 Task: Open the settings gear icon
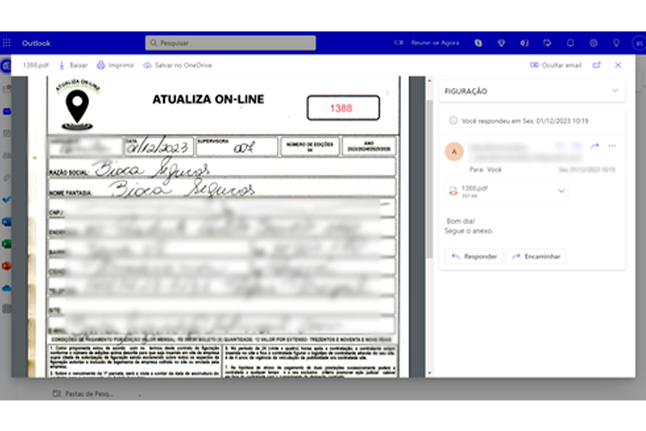click(593, 43)
